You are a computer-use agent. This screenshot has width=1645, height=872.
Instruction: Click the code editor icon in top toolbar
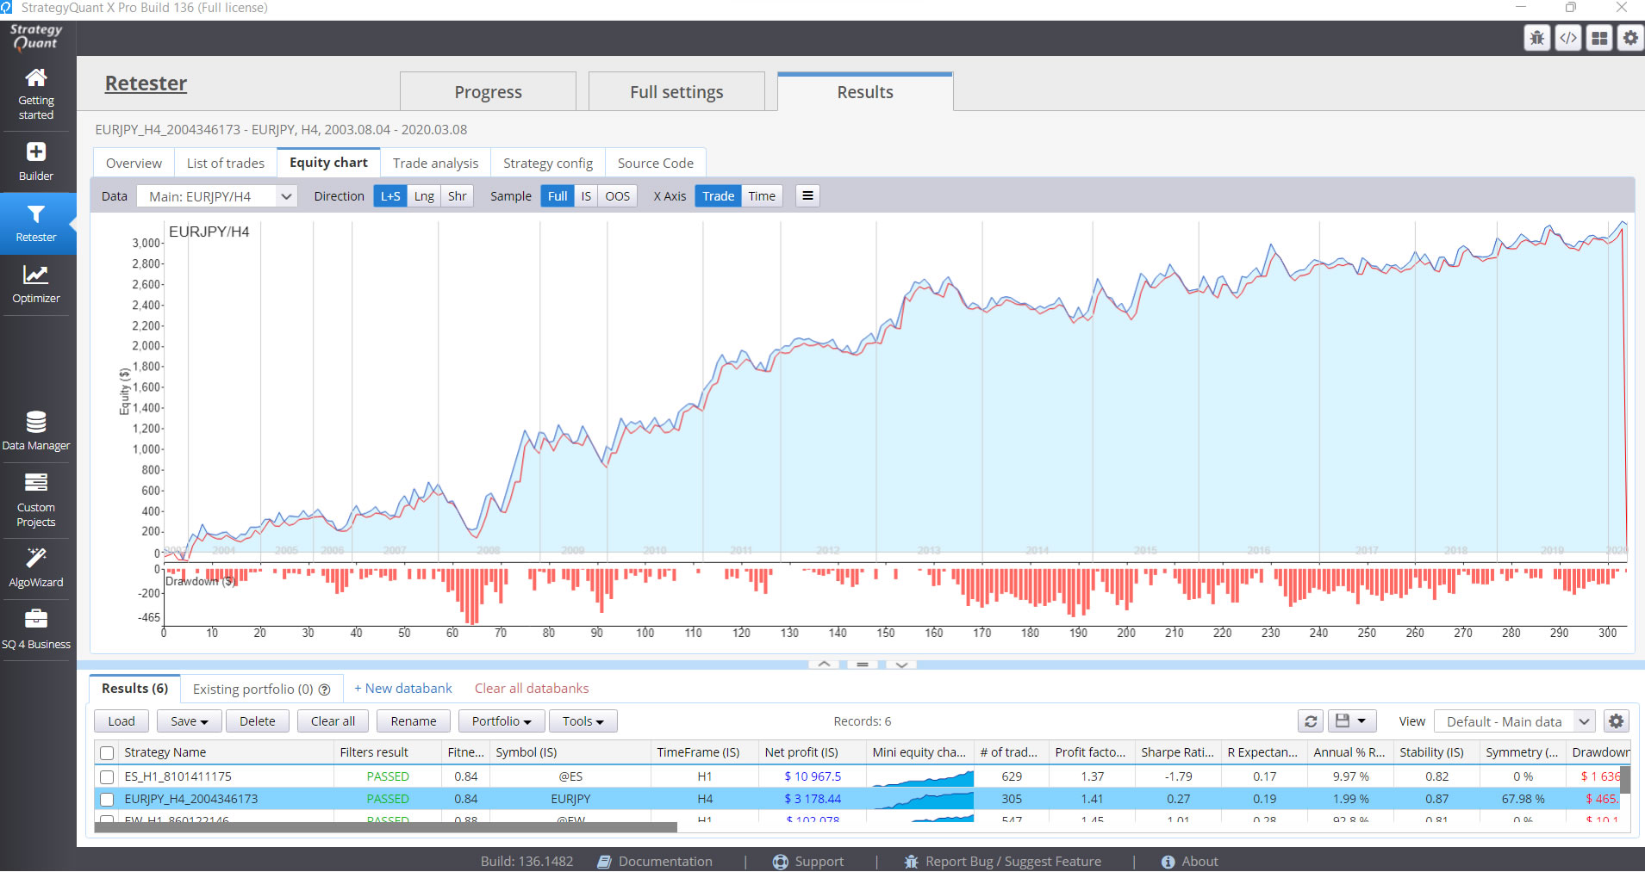point(1568,37)
